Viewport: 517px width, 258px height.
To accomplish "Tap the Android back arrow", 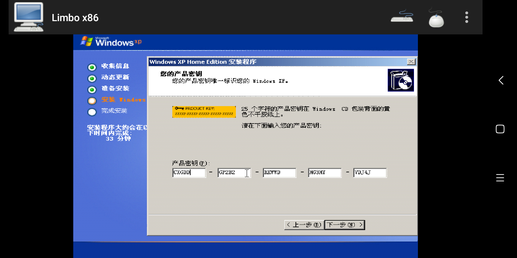I will coord(501,80).
